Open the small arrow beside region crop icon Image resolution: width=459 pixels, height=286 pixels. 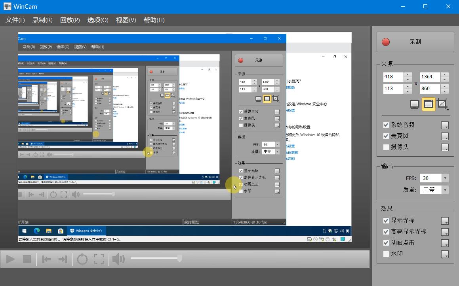pos(448,109)
